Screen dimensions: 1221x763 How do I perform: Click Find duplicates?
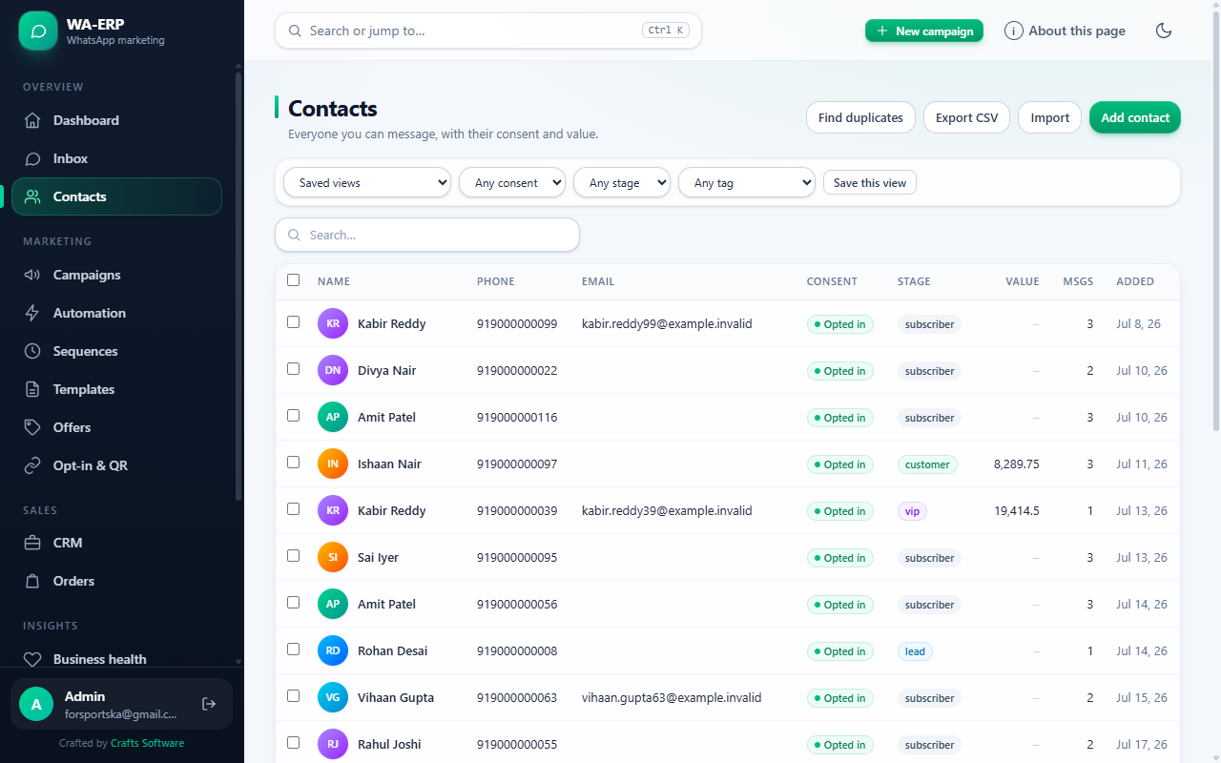click(x=860, y=117)
